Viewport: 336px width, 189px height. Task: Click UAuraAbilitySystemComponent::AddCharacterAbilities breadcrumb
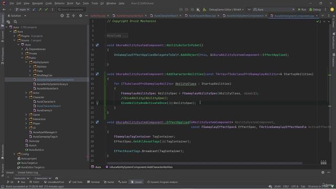point(139,167)
